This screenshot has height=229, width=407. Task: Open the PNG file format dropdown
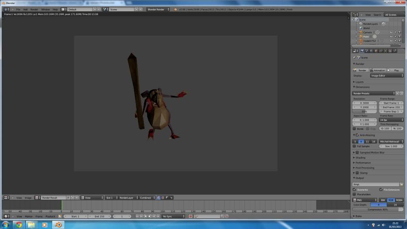[365, 200]
